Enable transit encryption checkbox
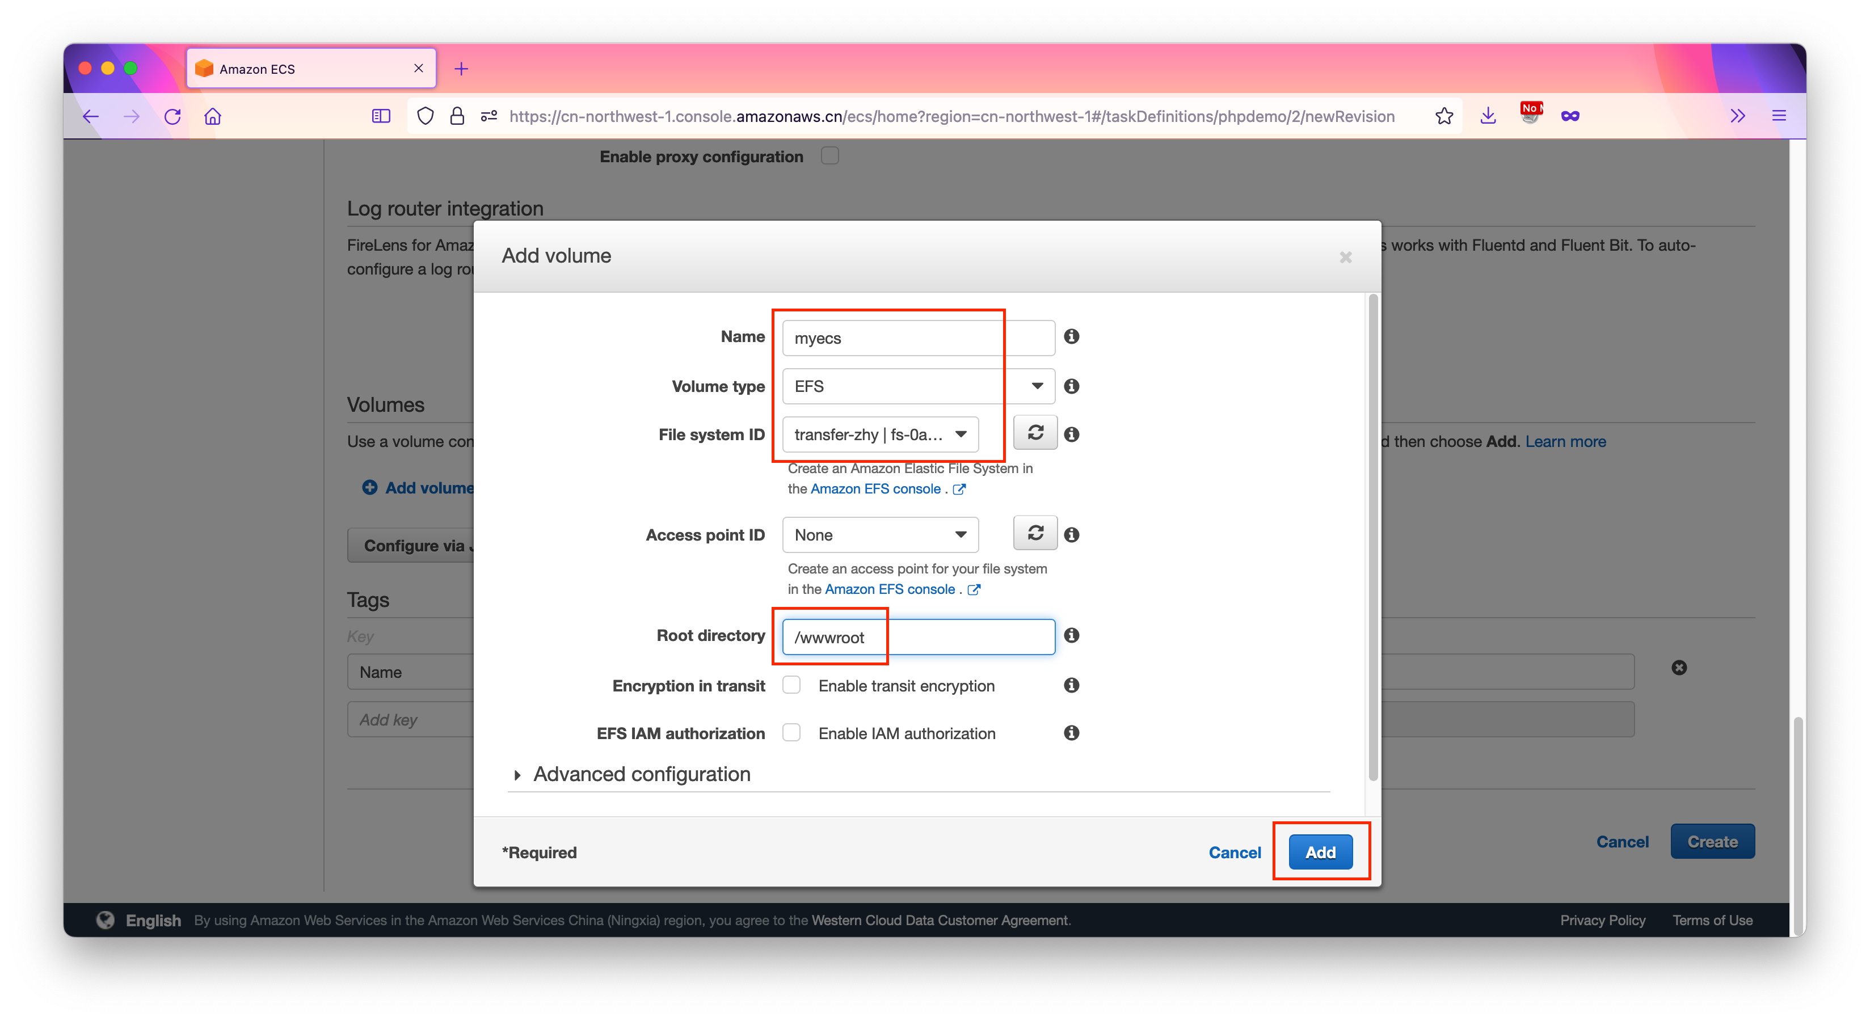Viewport: 1870px width, 1021px height. pos(792,686)
